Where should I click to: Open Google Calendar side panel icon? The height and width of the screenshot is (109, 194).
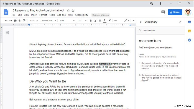tap(189, 22)
